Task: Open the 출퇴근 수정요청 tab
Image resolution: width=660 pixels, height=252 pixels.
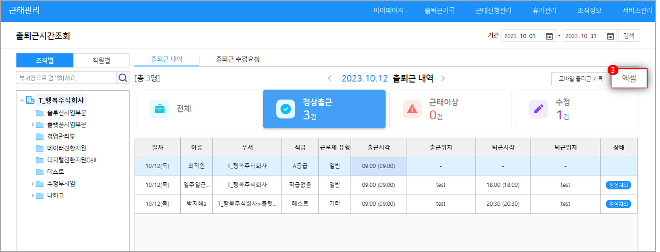Action: (237, 59)
